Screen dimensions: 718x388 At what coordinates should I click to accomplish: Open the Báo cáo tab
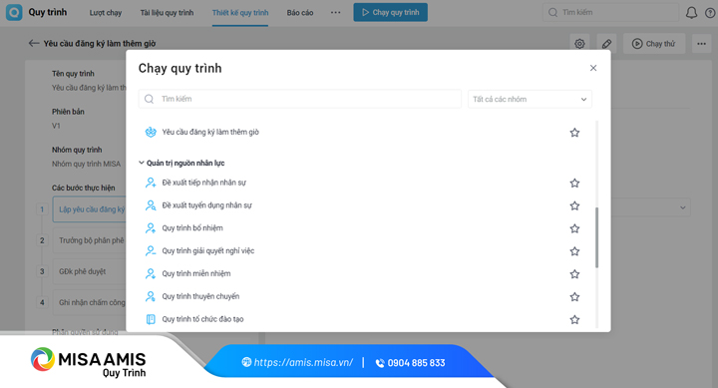pyautogui.click(x=300, y=13)
